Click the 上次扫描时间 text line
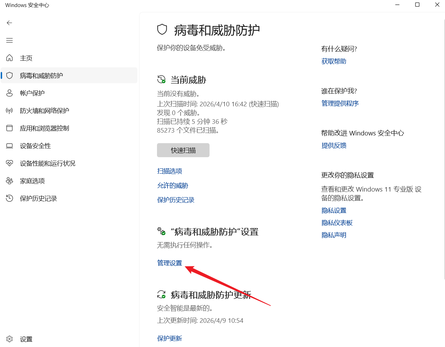Screen dimensions: 445x347 tap(218, 104)
